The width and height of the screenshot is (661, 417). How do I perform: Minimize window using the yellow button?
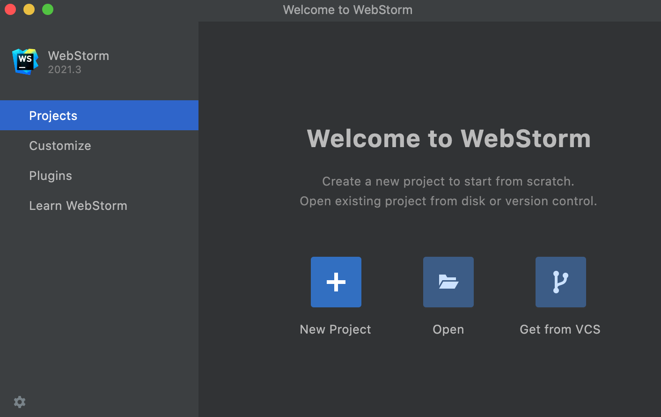click(x=29, y=9)
